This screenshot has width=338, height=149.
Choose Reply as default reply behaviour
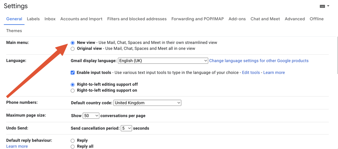tap(73, 141)
